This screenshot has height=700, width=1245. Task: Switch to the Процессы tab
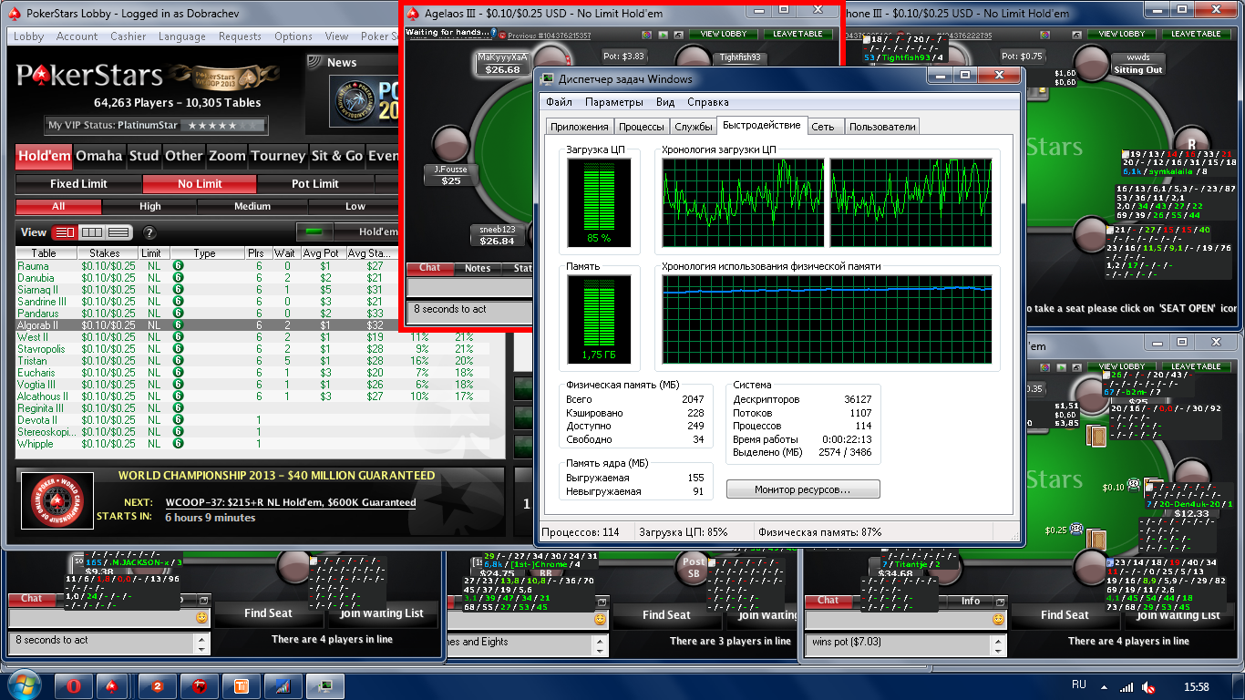[642, 127]
